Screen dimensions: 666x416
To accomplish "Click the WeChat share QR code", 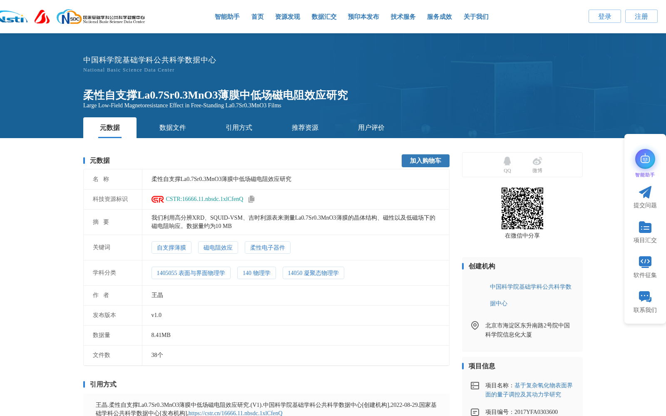I will (522, 208).
